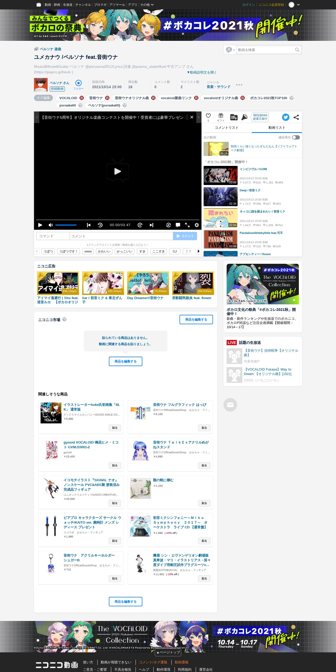Open チャンネル in the top menu
Viewport: 336px width, 672px height.
[x=83, y=5]
